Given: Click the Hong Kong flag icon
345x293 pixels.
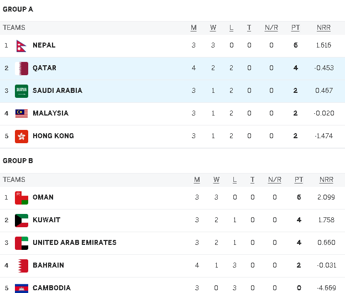Looking at the screenshot, I should click(x=22, y=136).
